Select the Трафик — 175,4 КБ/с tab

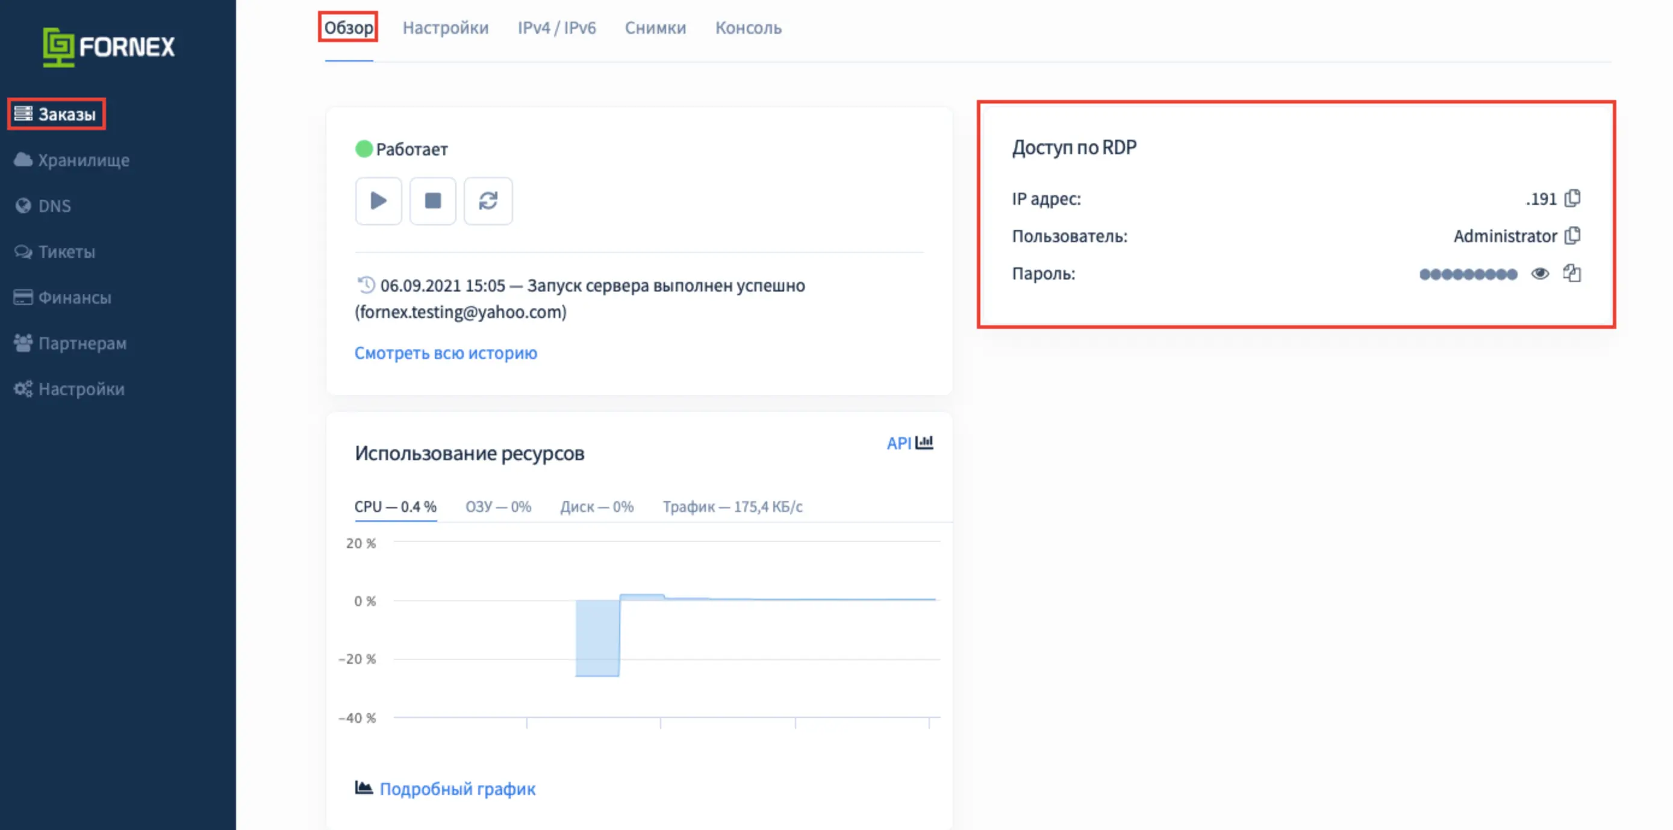(x=732, y=507)
